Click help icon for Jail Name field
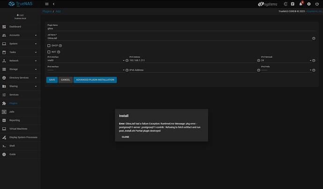Viewport: 323px width, 189px height. click(x=313, y=38)
